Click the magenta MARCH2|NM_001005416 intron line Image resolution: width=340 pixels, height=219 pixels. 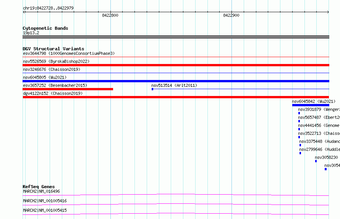(176, 204)
